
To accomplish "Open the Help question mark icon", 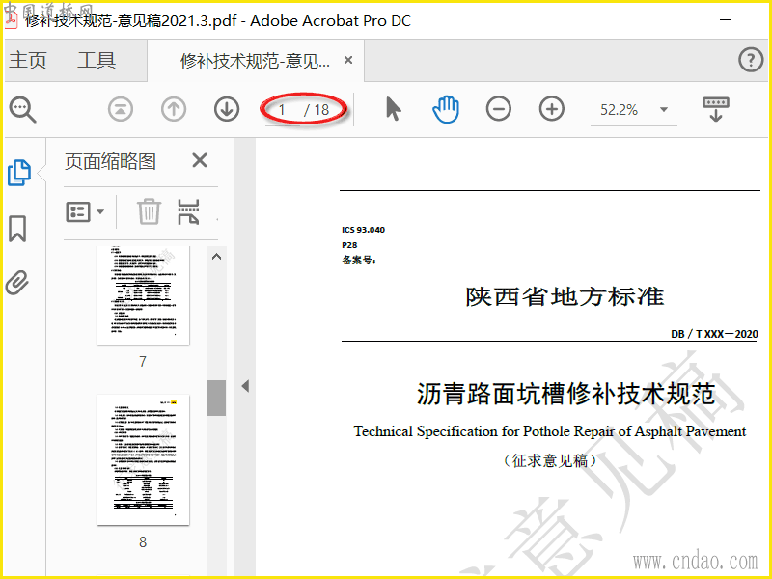I will point(751,60).
